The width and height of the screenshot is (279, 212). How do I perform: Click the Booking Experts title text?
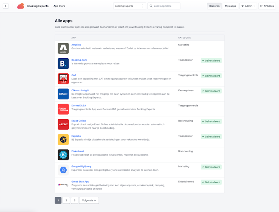38,6
